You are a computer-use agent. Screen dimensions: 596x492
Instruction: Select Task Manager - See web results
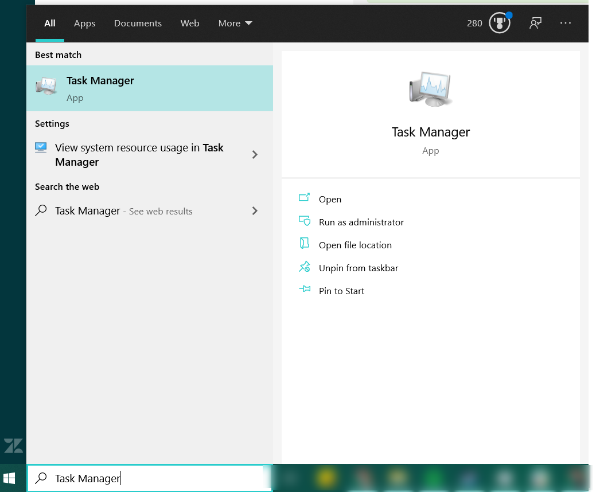(x=150, y=211)
